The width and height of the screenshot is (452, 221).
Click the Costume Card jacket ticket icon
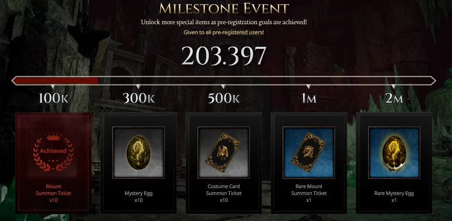(223, 153)
